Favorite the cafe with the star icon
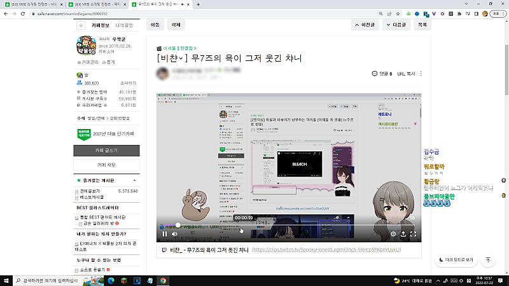The height and width of the screenshot is (286, 509). [x=81, y=25]
